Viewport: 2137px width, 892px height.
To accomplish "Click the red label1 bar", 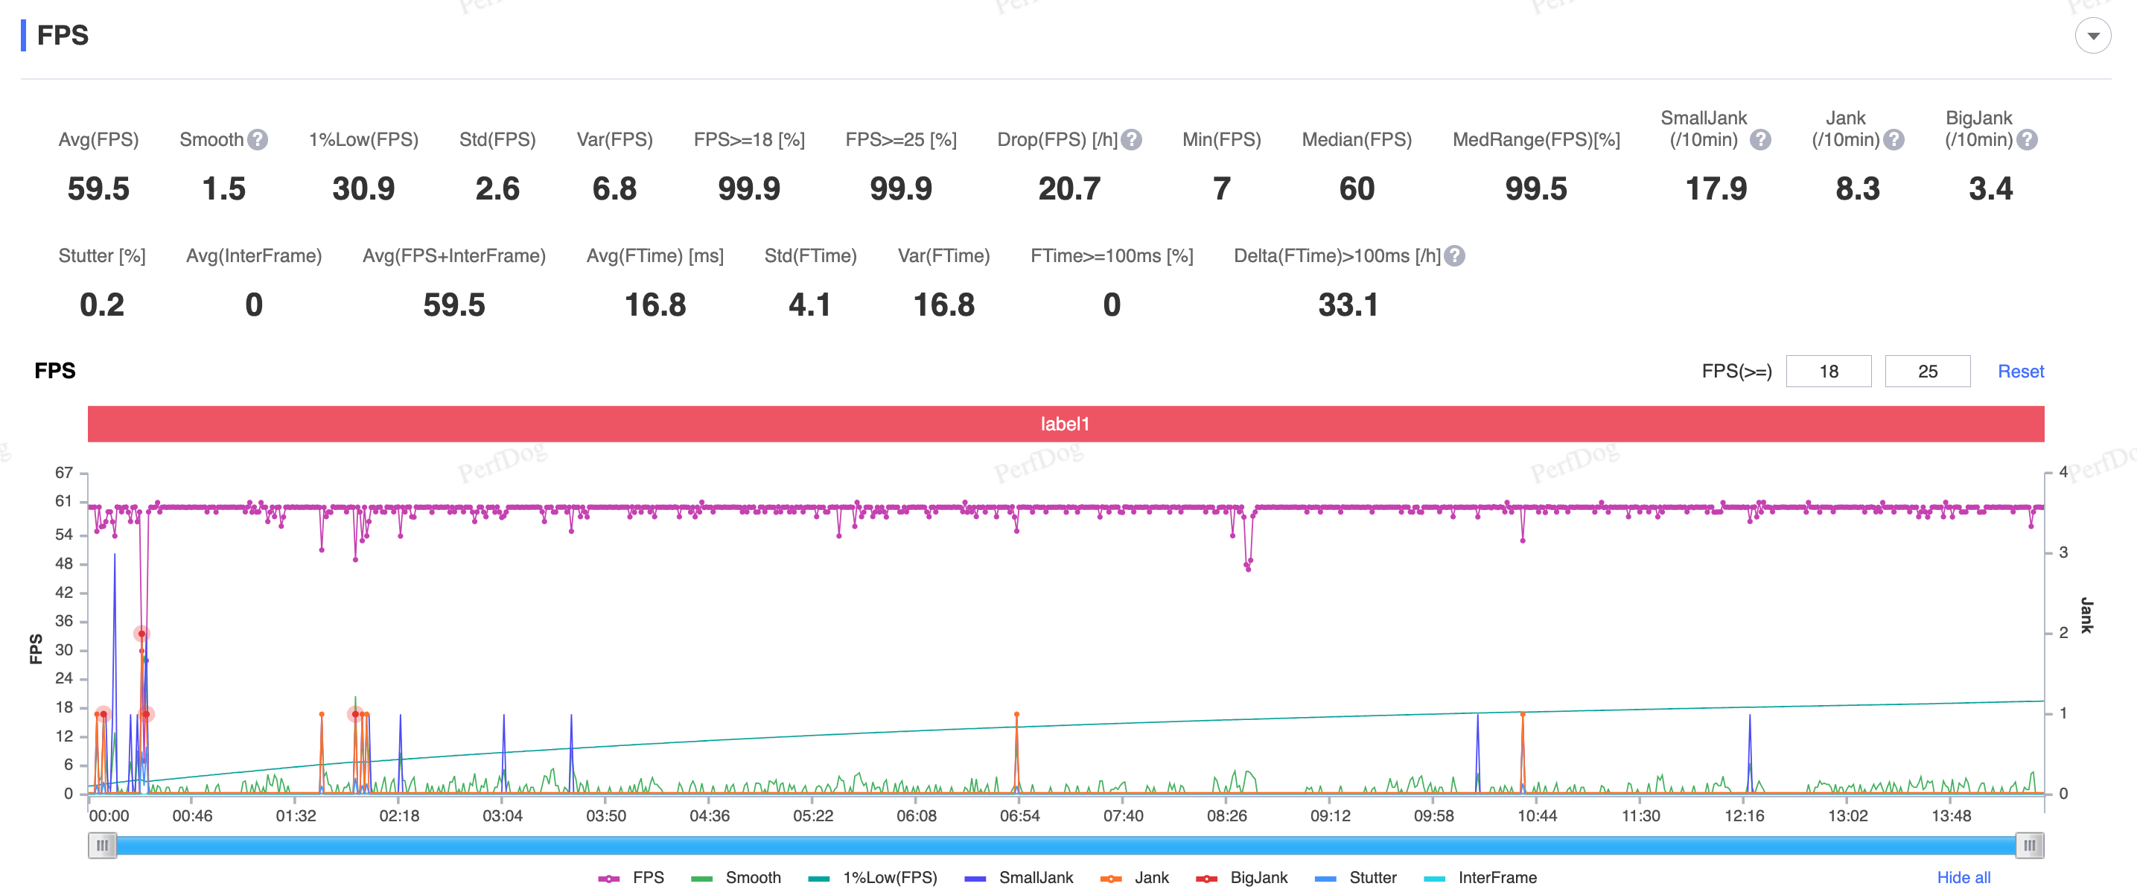I will pos(1066,423).
